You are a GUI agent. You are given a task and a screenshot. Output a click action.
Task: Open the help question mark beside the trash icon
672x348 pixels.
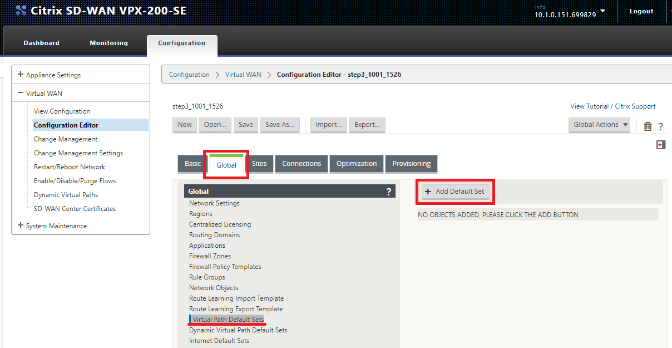(661, 126)
